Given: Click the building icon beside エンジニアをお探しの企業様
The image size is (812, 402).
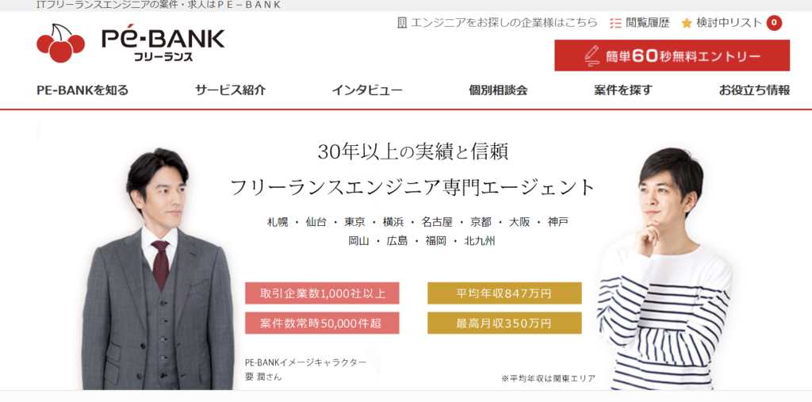Looking at the screenshot, I should 402,23.
